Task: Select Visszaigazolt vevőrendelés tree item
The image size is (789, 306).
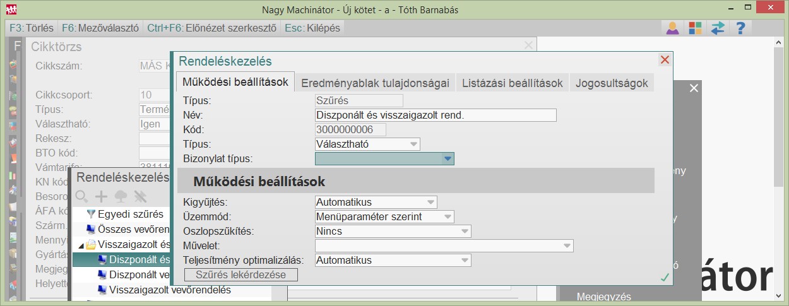Action: [170, 290]
